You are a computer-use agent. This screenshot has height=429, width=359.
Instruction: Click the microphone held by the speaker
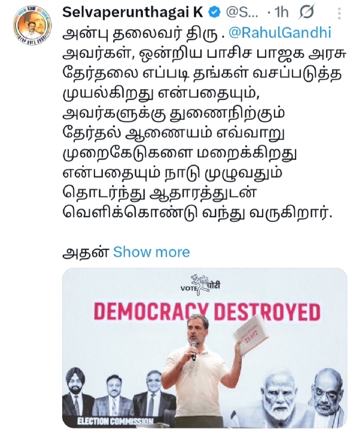(193, 351)
